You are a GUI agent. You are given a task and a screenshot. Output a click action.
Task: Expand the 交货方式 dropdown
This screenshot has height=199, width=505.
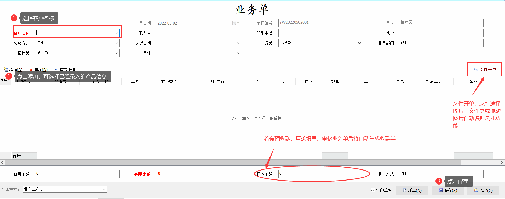pos(117,43)
